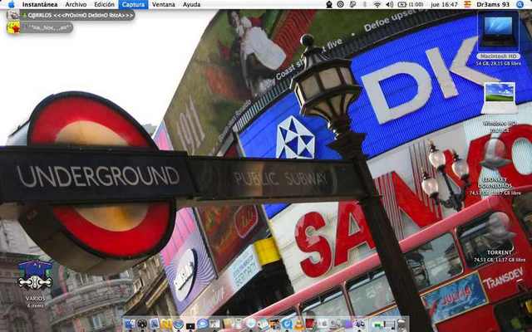Screen dimensions: 532x332
Task: Select the Edición menu
Action: (105, 4)
